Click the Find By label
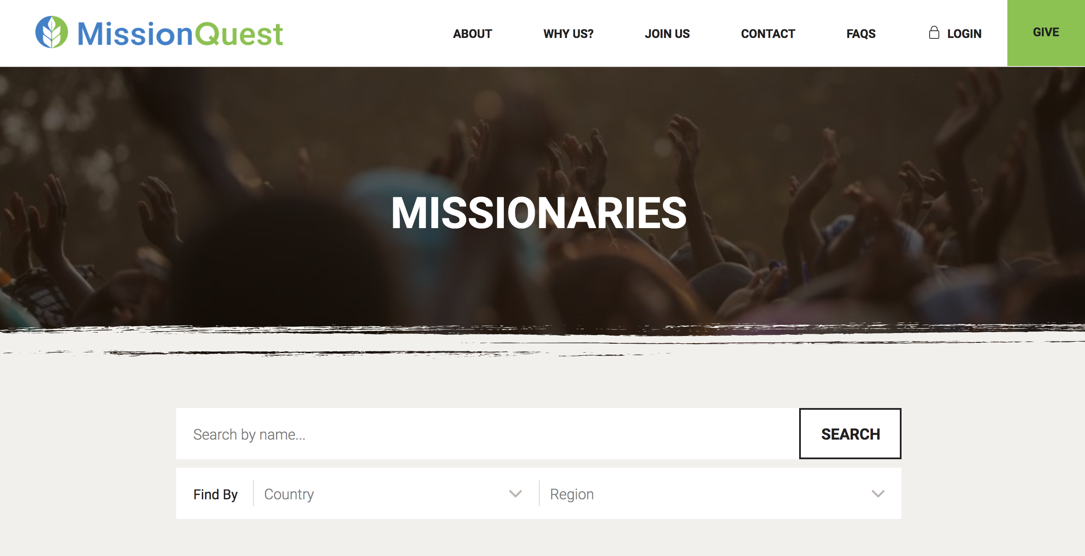The image size is (1085, 556). click(215, 494)
